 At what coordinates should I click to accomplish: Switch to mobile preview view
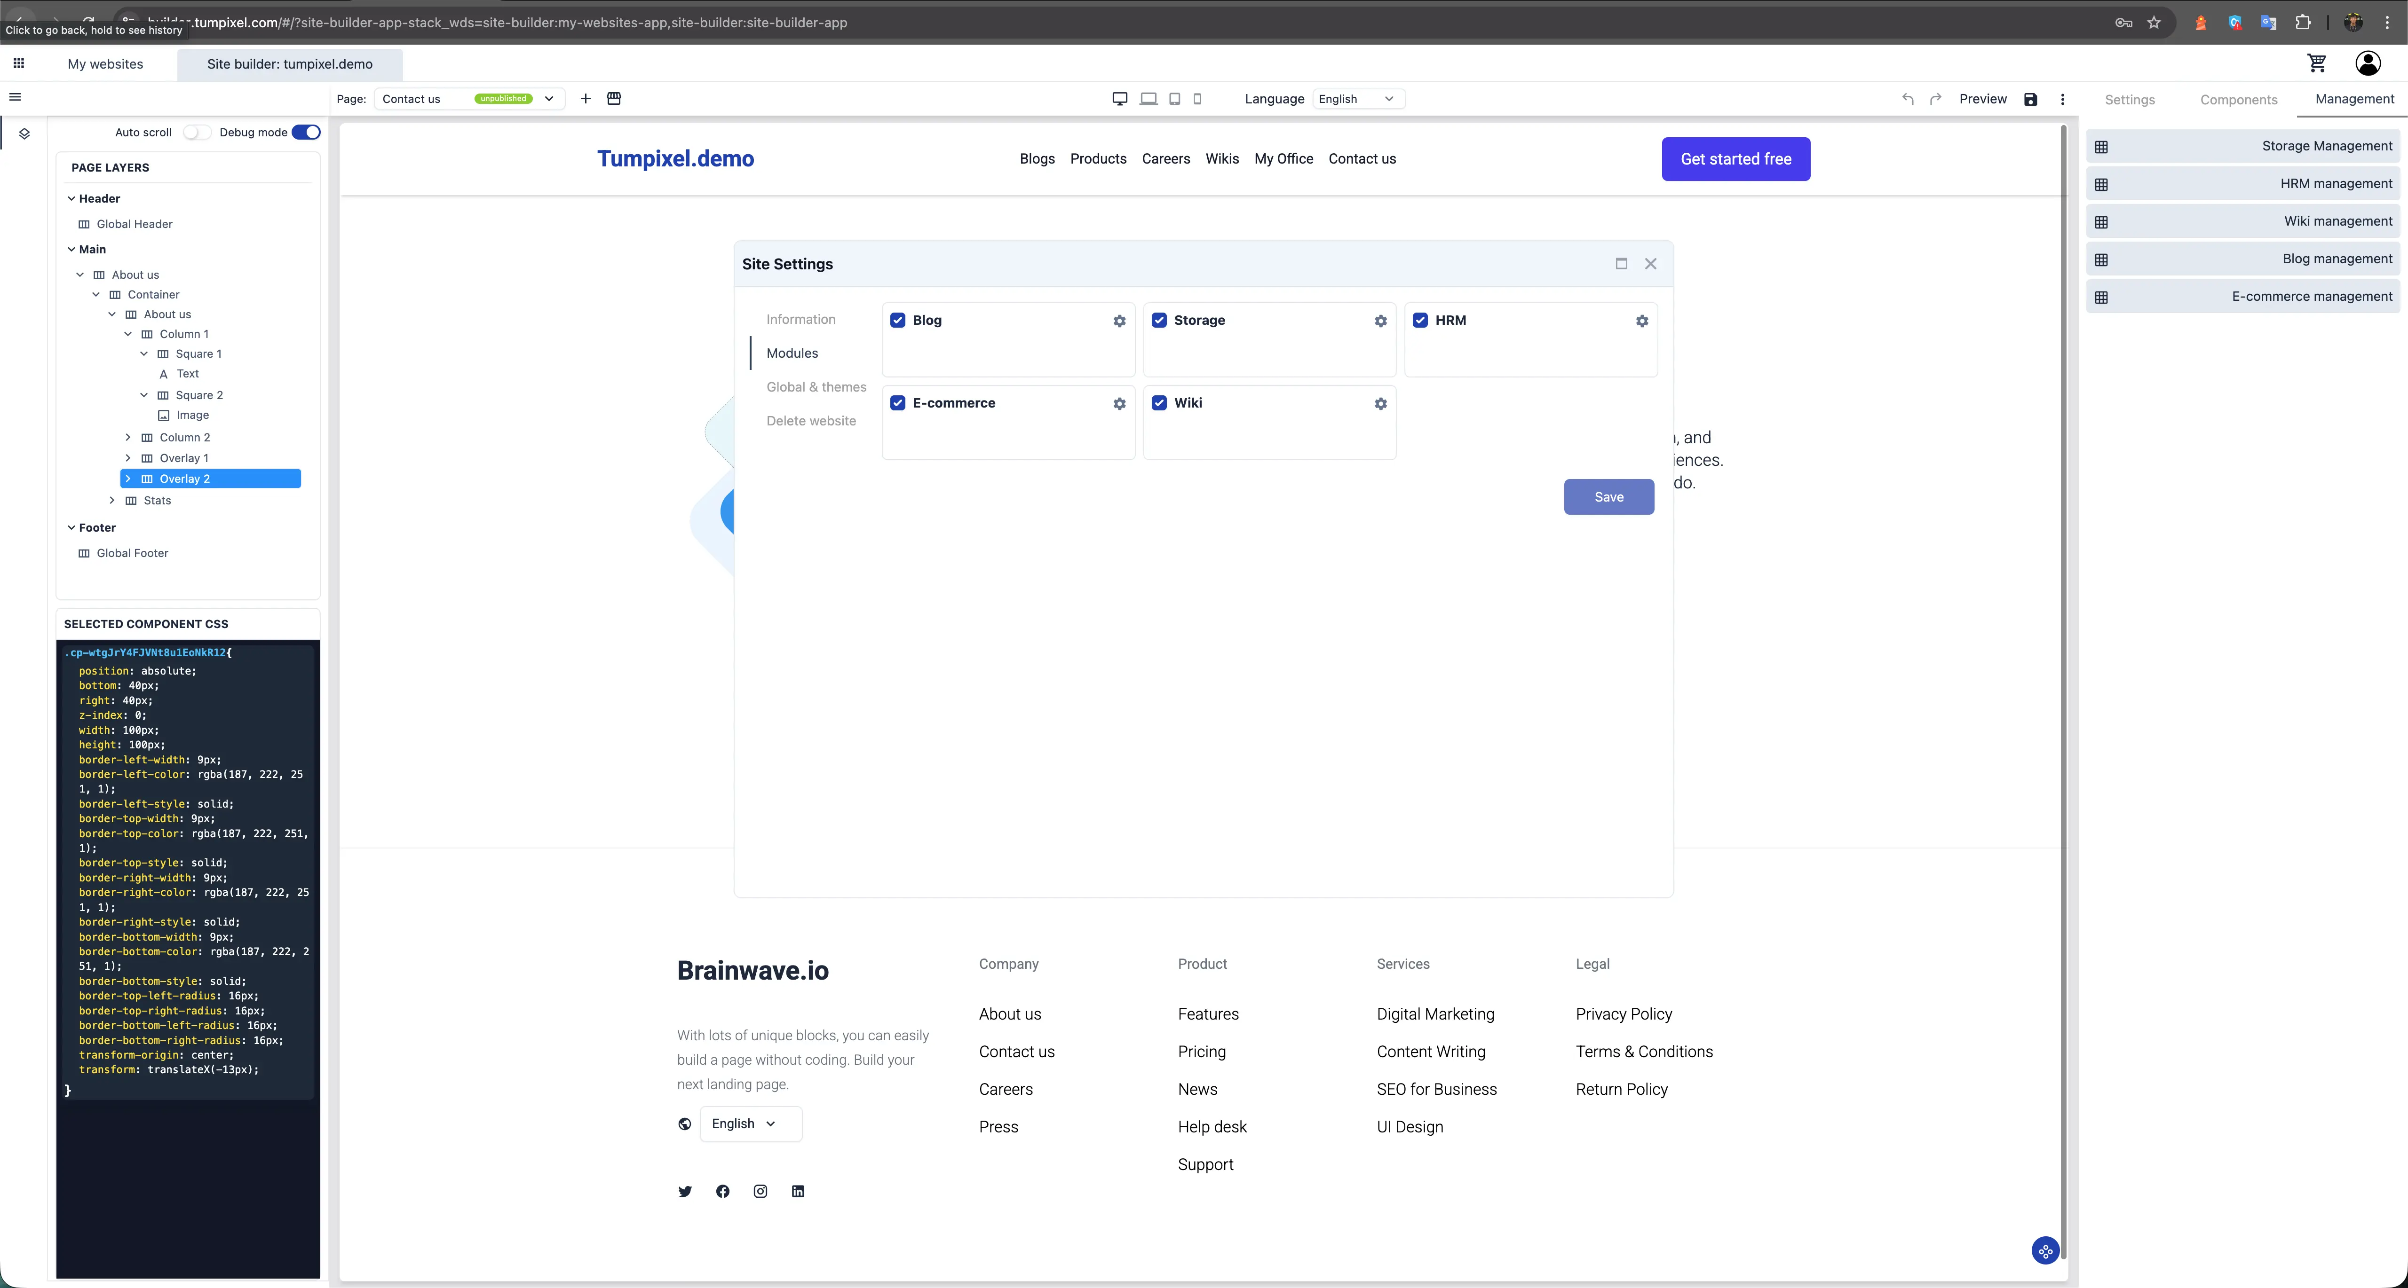point(1198,98)
